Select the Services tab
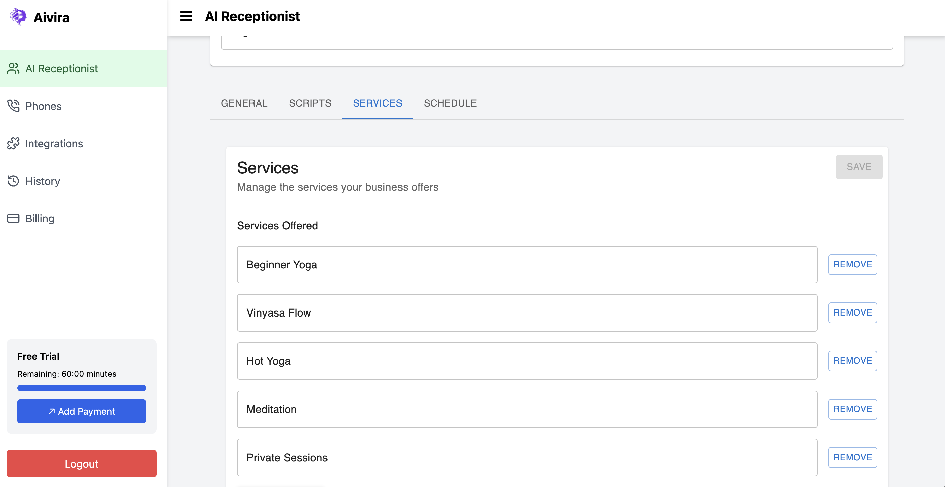The width and height of the screenshot is (945, 487). tap(377, 103)
